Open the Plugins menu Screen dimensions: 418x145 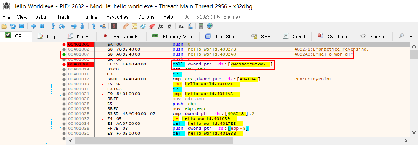pyautogui.click(x=89, y=17)
